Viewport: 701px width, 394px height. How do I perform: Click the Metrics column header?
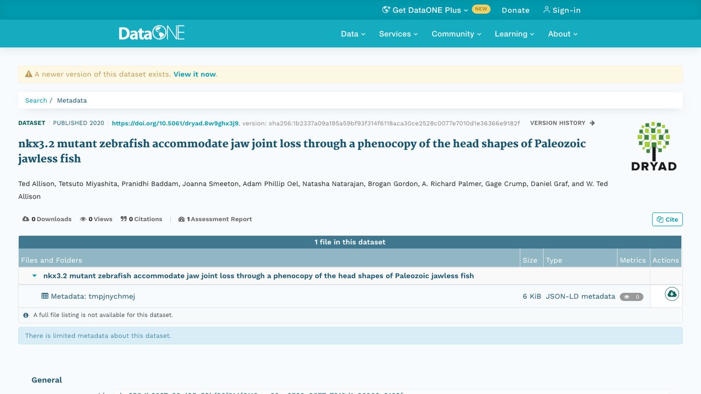tap(633, 260)
